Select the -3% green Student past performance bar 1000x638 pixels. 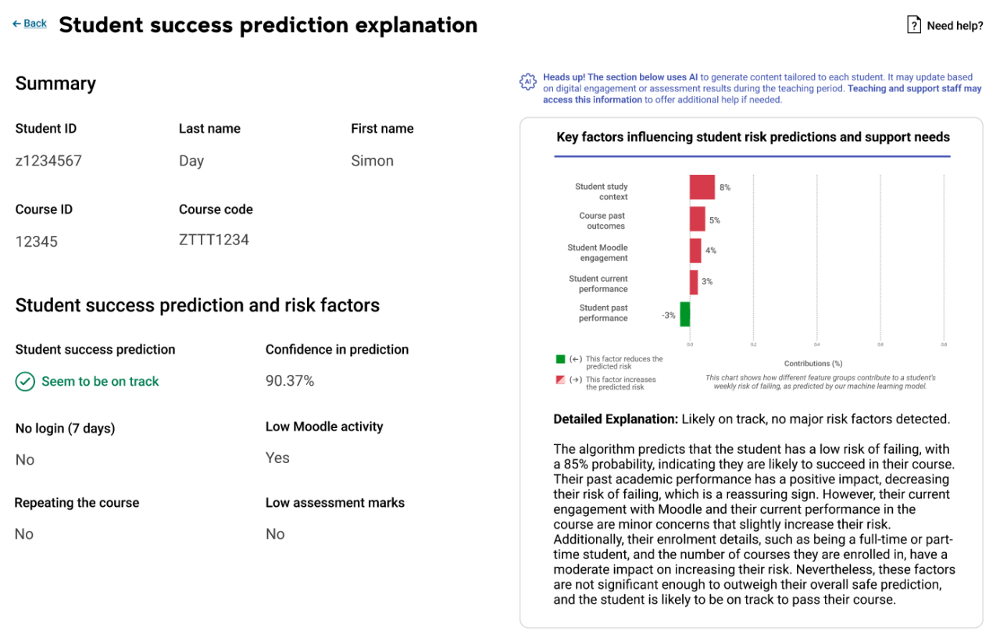[x=685, y=314]
